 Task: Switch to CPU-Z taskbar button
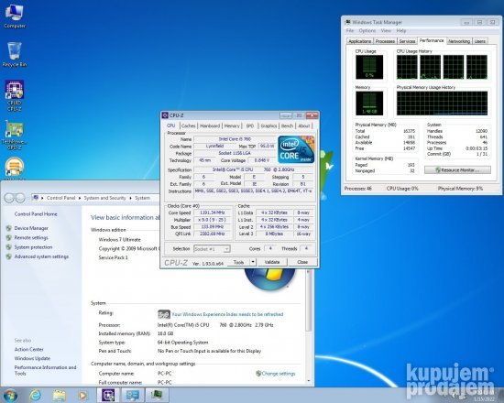point(108,395)
